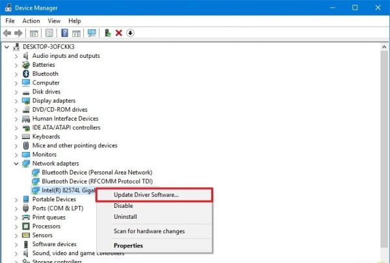Select the Keyboards category
Viewport: 390px width, 263px height.
pyautogui.click(x=46, y=136)
